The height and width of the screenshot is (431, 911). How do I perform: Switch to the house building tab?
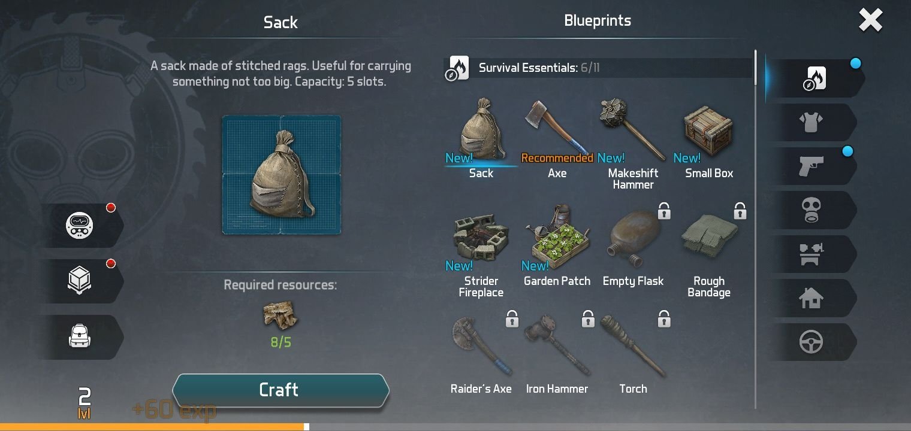[x=811, y=298]
